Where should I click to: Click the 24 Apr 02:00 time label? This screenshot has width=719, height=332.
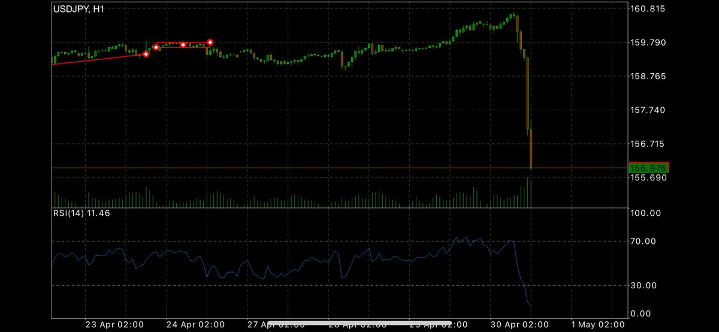197,324
